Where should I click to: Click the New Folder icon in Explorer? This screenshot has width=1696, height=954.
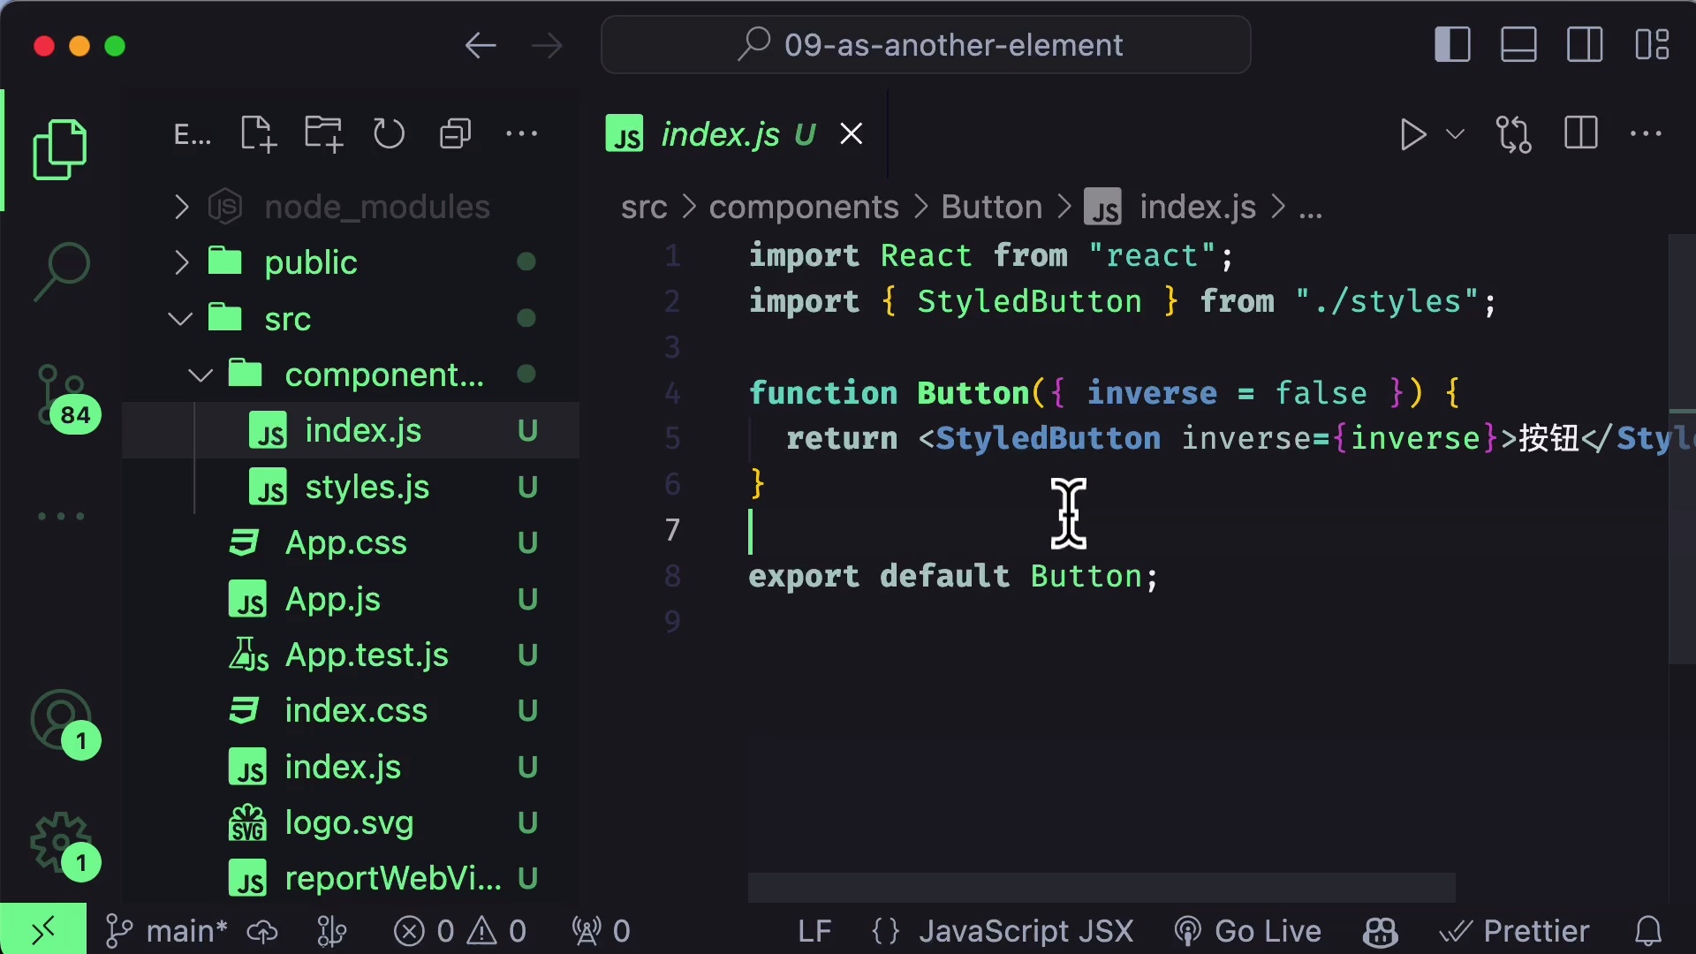tap(323, 134)
